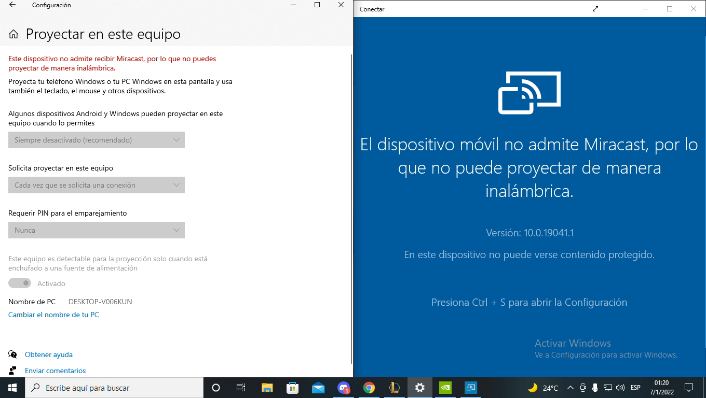Open Task View from the taskbar

240,388
